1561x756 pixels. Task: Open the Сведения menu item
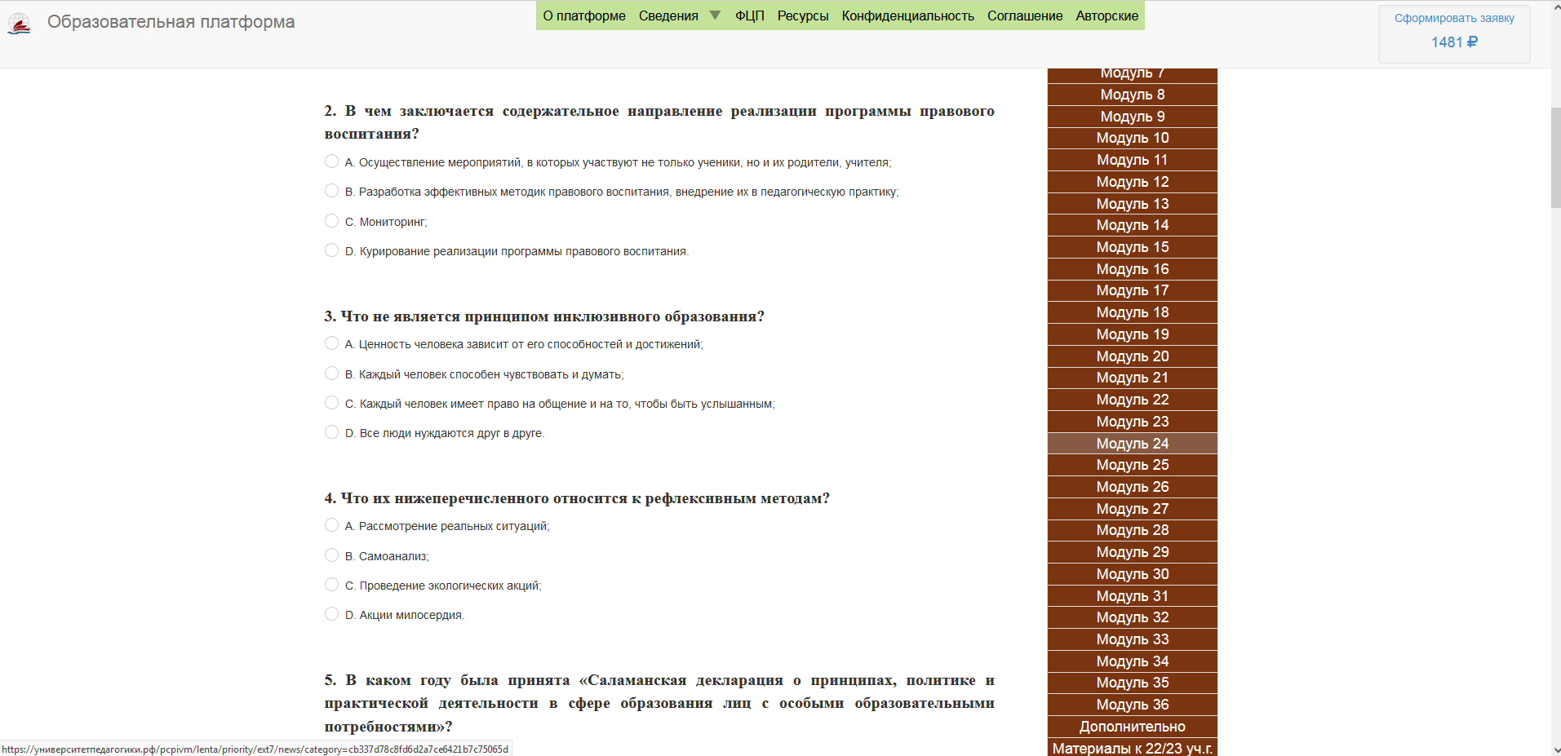click(x=668, y=15)
